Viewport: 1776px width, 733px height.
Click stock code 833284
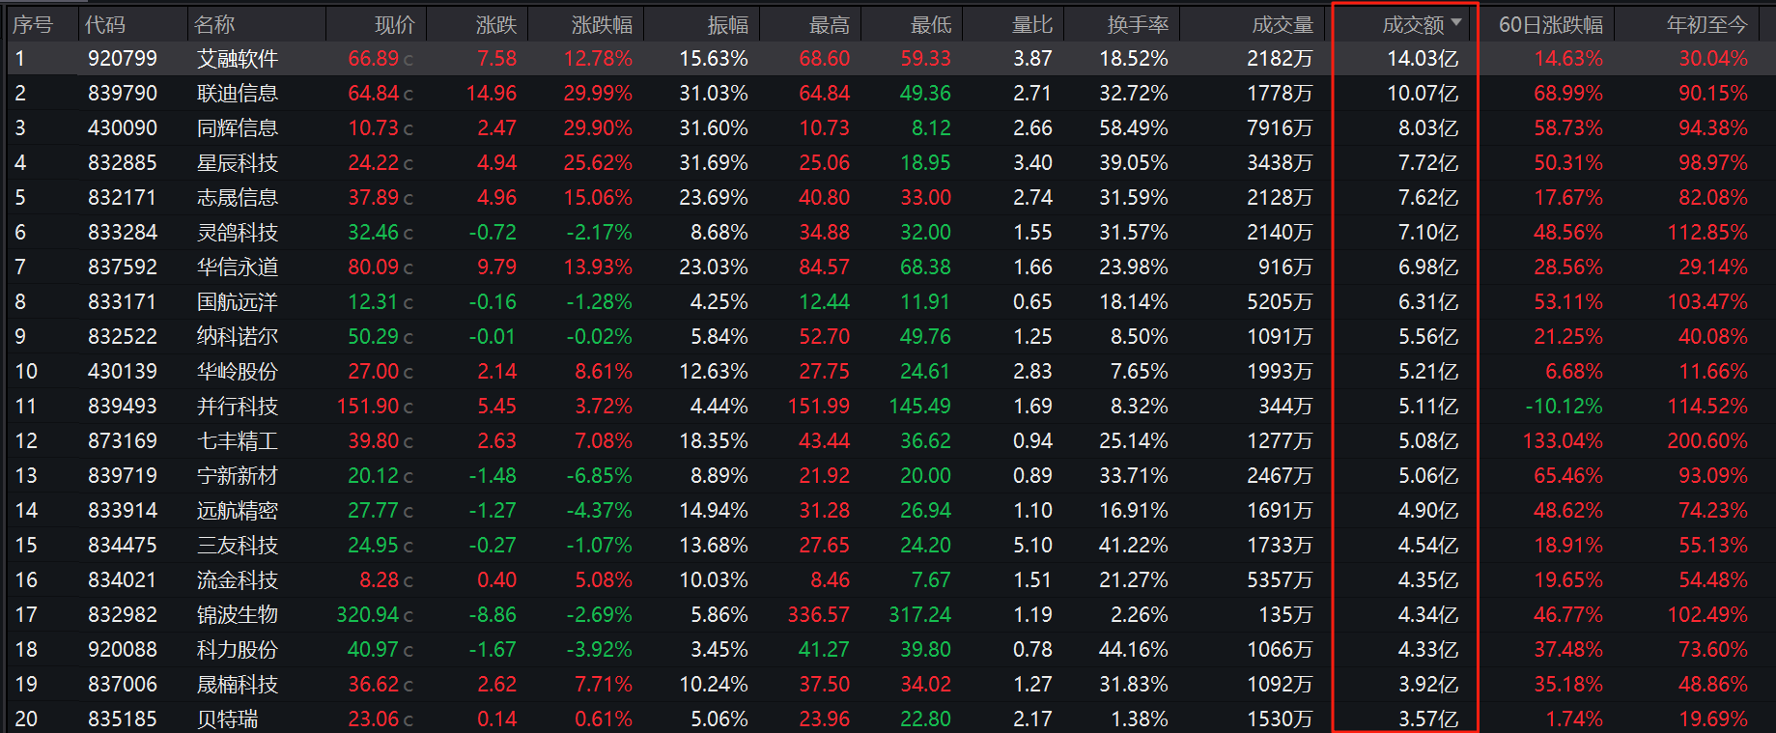(123, 233)
